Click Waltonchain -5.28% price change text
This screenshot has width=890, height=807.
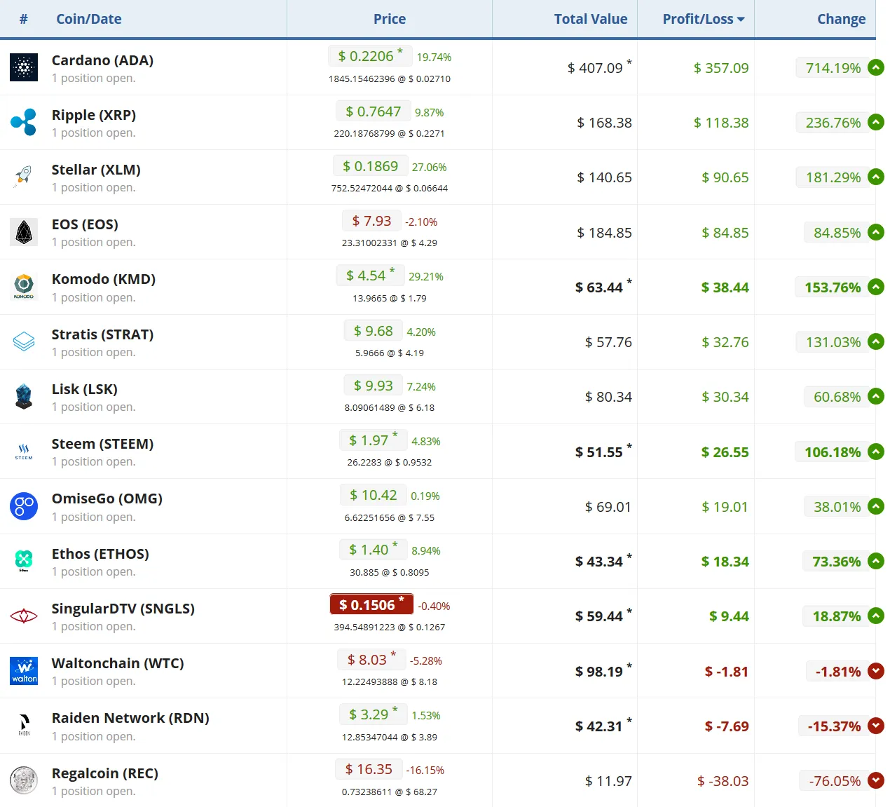[426, 660]
